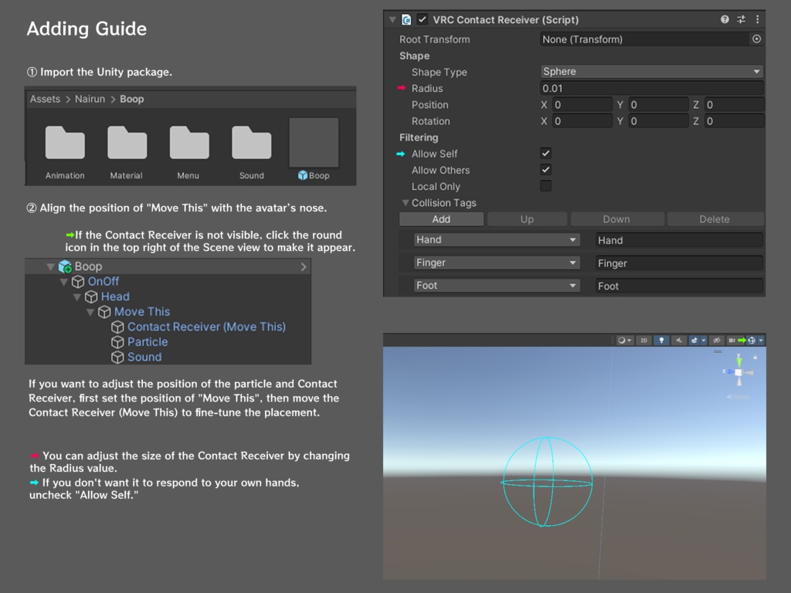Click Assets in the project breadcrumb
The height and width of the screenshot is (593, 791).
coord(45,99)
